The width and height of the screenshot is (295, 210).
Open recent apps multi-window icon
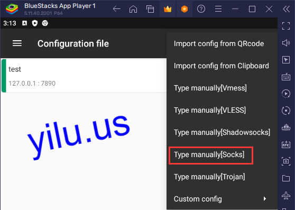[150, 9]
